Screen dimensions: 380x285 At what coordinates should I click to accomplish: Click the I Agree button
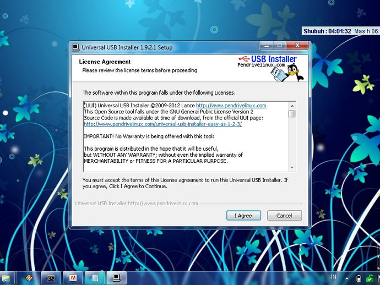(x=243, y=216)
